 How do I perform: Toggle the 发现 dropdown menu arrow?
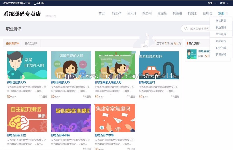[227, 13]
